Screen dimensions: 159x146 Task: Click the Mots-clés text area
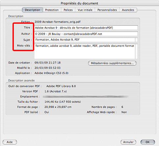click(x=85, y=51)
